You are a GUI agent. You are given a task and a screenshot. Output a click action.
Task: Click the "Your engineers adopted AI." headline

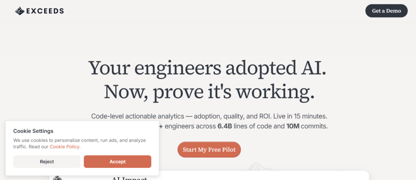pos(208,68)
